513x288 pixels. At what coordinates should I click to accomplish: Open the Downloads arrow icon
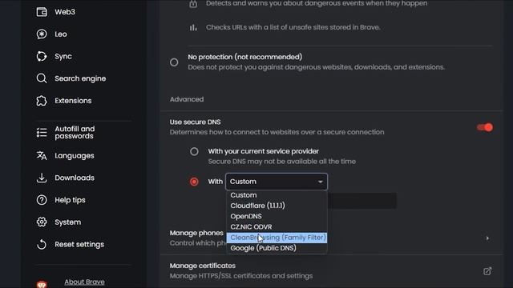[42, 178]
